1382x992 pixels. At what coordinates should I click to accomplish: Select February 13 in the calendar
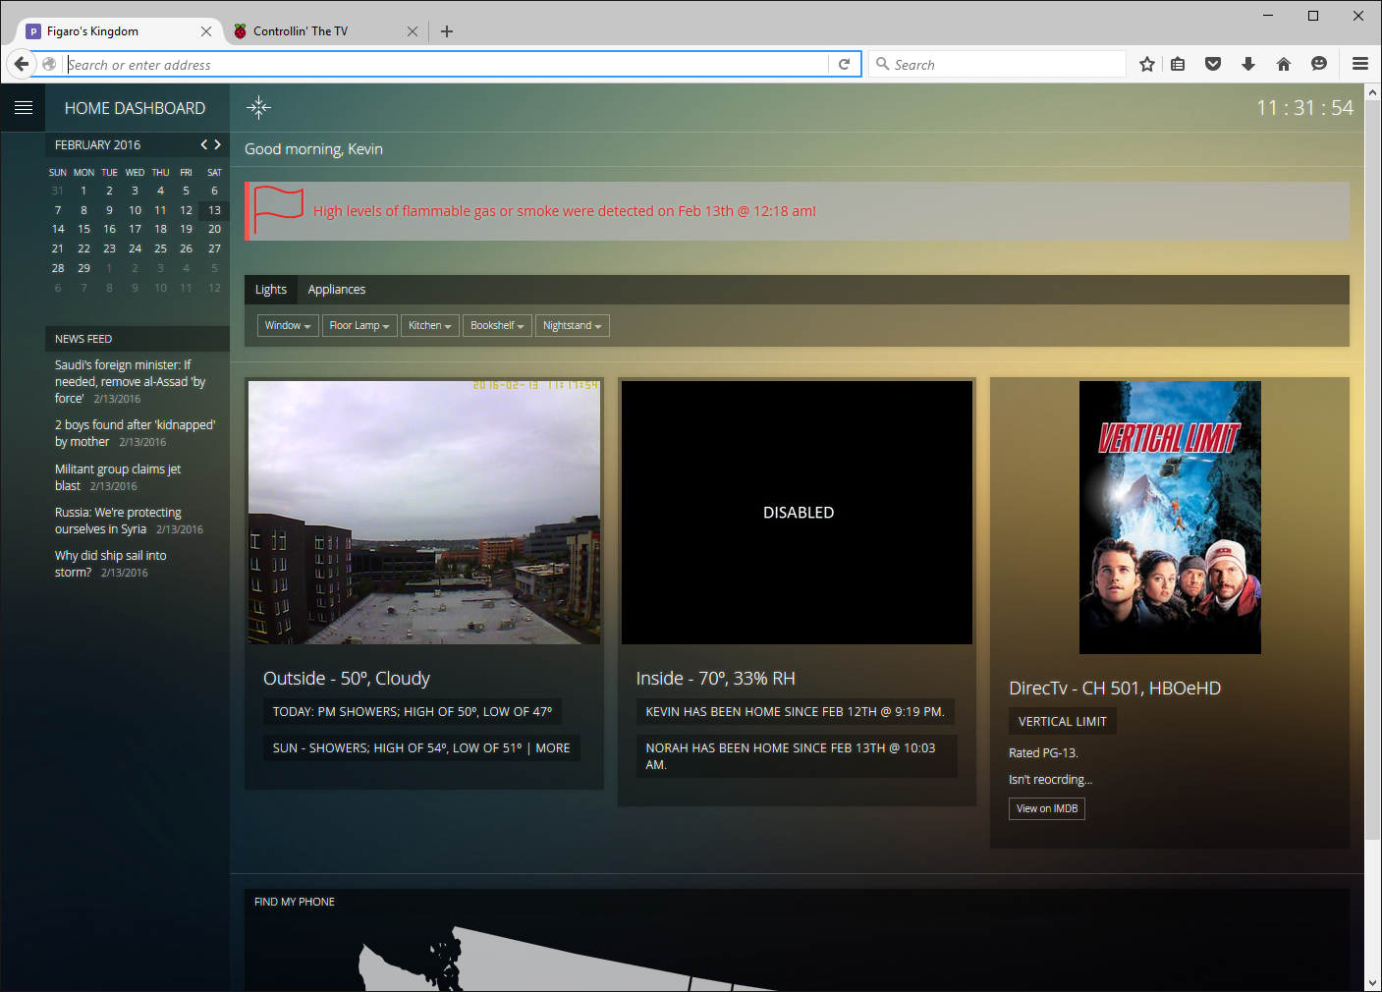click(214, 210)
